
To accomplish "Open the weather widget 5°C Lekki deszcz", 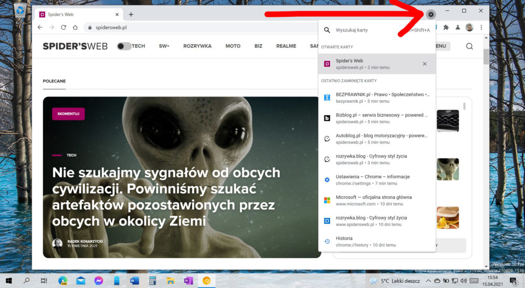I will pyautogui.click(x=395, y=281).
